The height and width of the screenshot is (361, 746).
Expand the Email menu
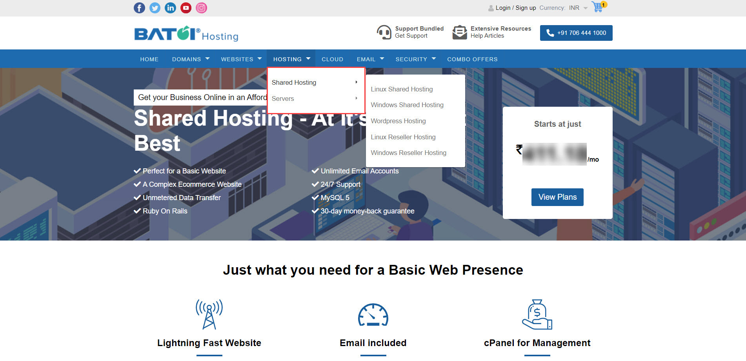click(x=370, y=59)
